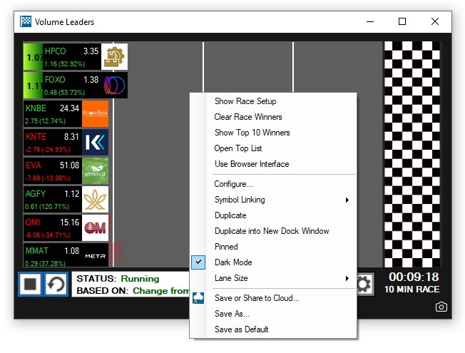465x353 pixels.
Task: Toggle the Dark Mode checkmark option
Action: (233, 262)
